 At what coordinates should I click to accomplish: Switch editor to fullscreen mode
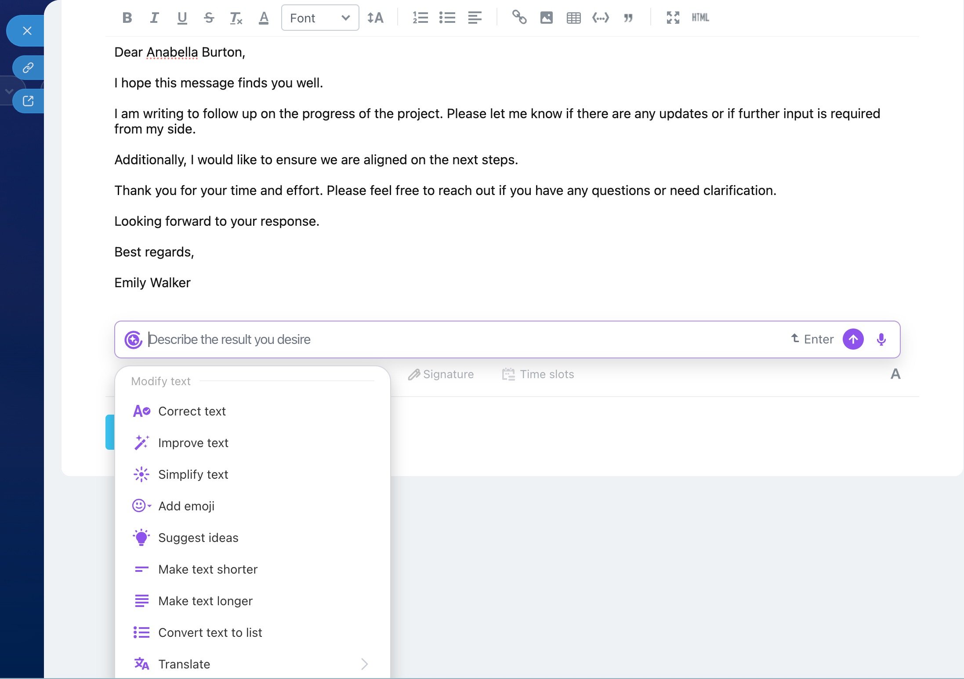[673, 18]
